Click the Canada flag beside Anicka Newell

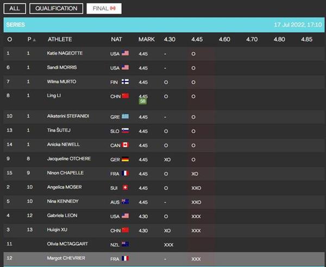click(x=125, y=145)
